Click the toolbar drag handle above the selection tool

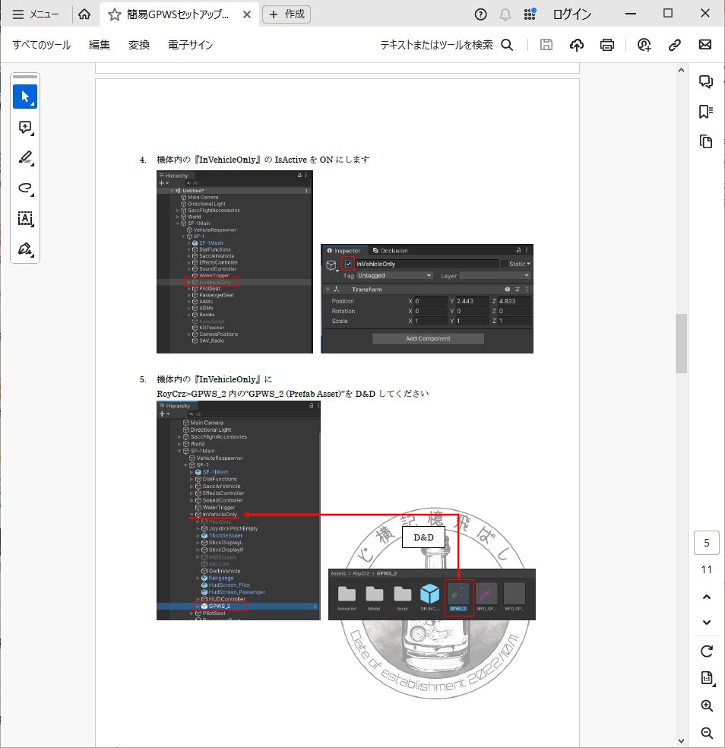pyautogui.click(x=25, y=77)
